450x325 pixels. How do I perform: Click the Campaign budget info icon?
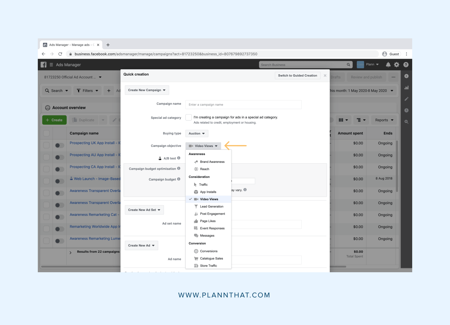pyautogui.click(x=179, y=179)
